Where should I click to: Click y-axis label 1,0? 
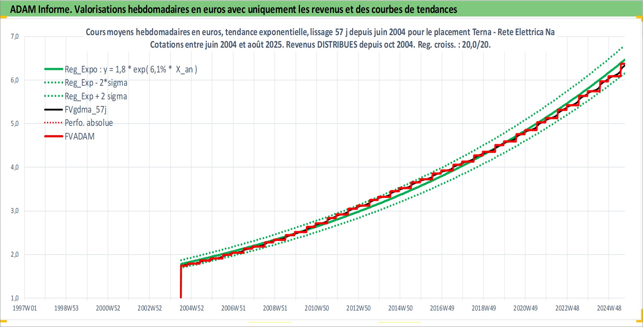[x=15, y=298]
